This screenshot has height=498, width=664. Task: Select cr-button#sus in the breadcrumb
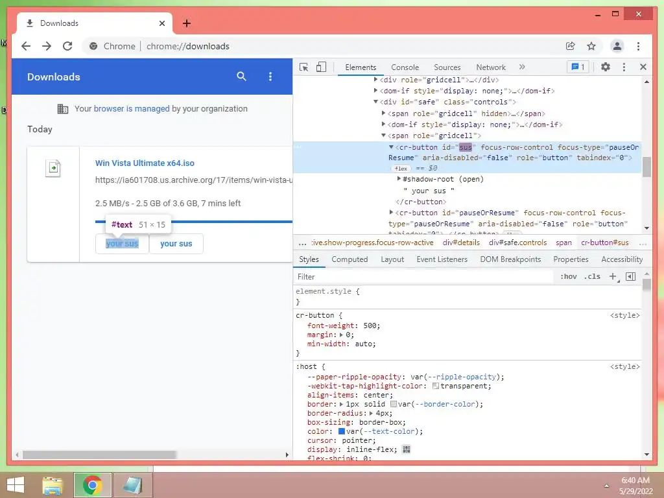604,243
